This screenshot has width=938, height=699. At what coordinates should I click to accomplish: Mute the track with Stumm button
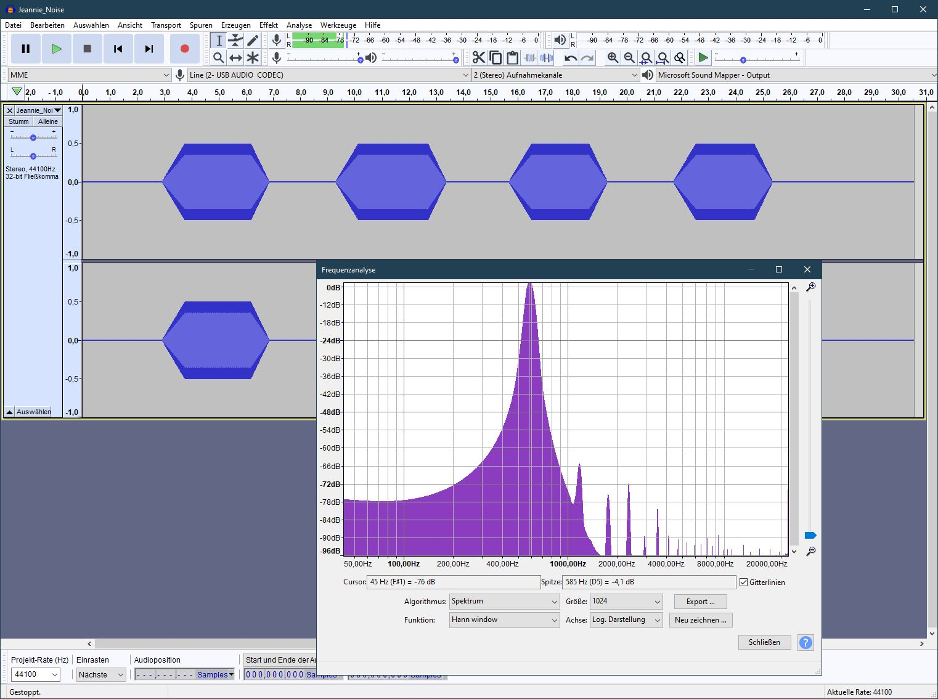pos(18,121)
